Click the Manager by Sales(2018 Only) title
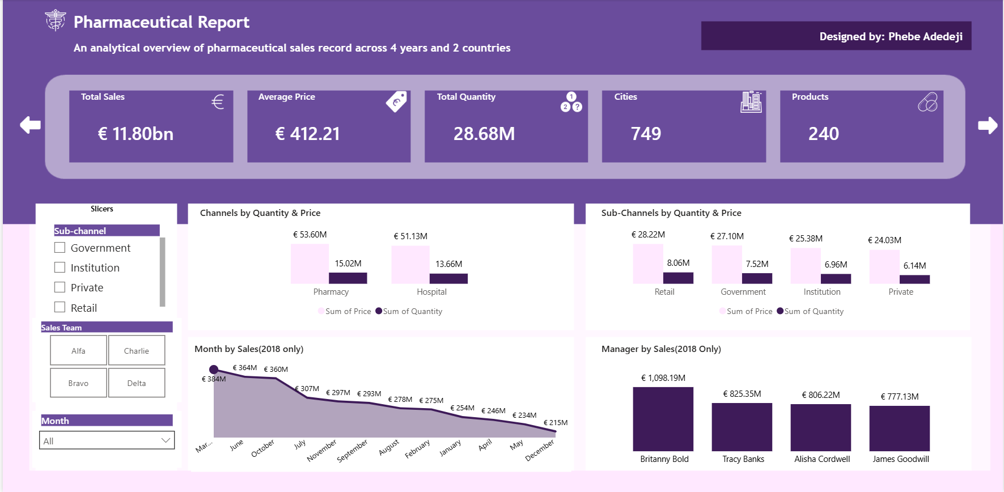 (661, 349)
